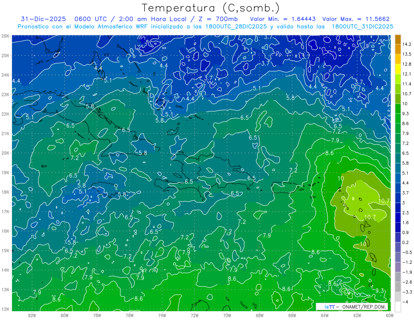This screenshot has height=320, width=414.
Task: Click the "70W" longitude axis label
Action: (227, 315)
